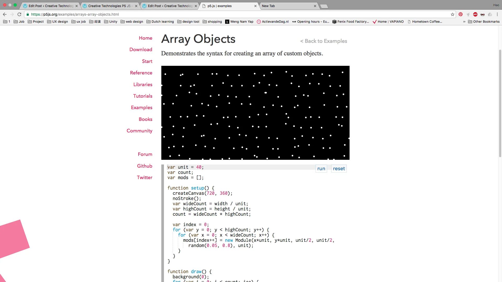
Task: Open the Reference sidebar link
Action: point(141,73)
